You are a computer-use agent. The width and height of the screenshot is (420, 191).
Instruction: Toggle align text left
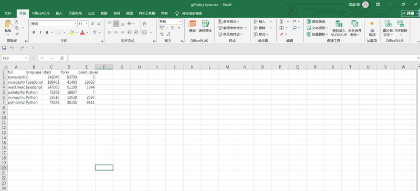pyautogui.click(x=109, y=32)
